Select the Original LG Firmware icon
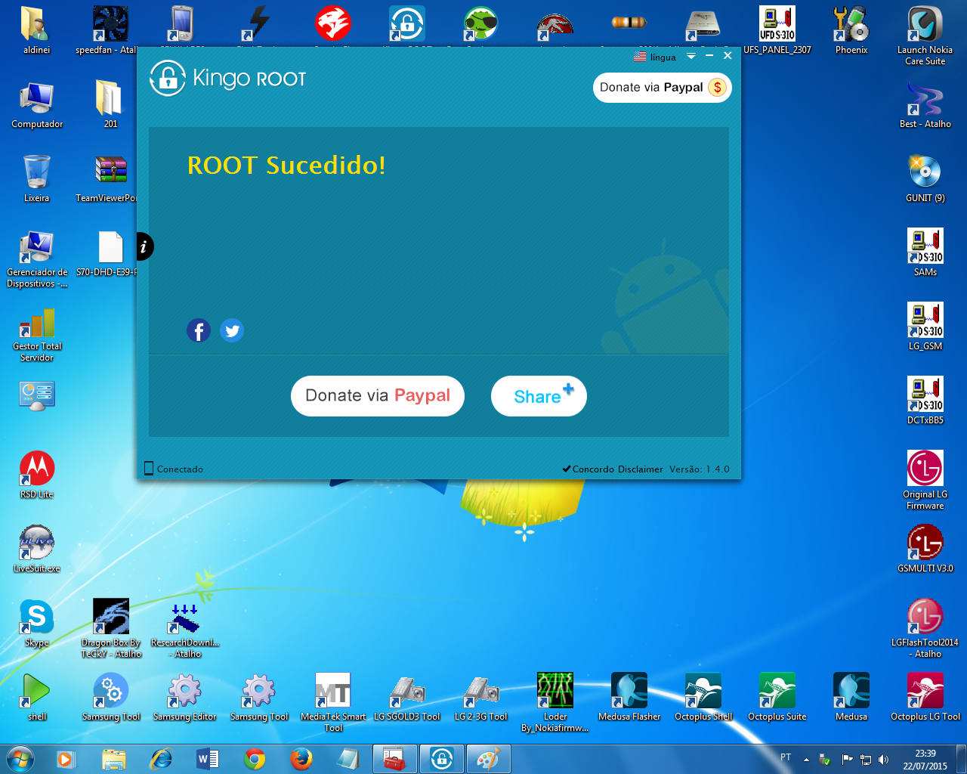 point(925,479)
